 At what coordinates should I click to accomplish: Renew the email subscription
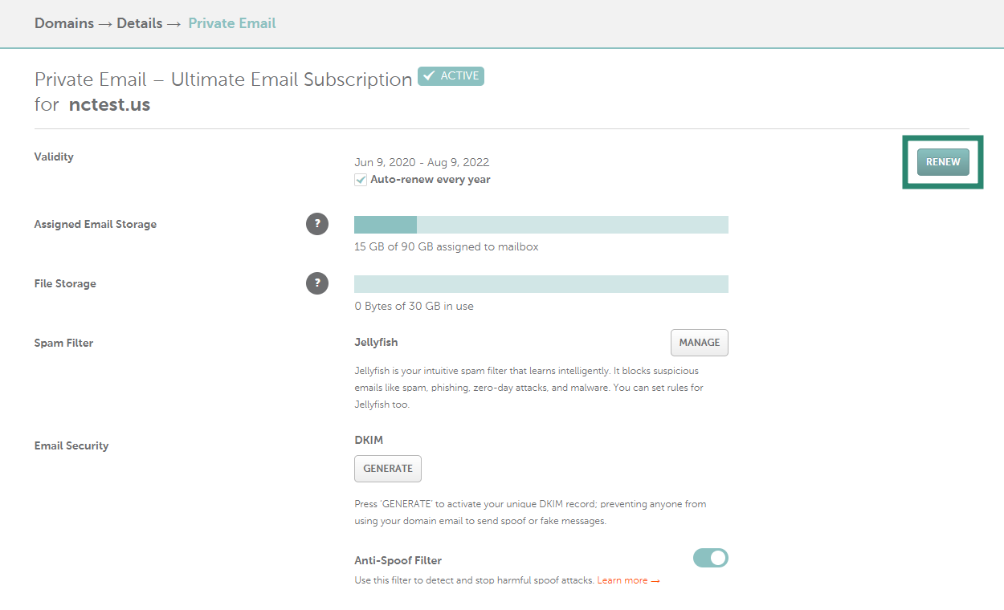[x=943, y=162]
